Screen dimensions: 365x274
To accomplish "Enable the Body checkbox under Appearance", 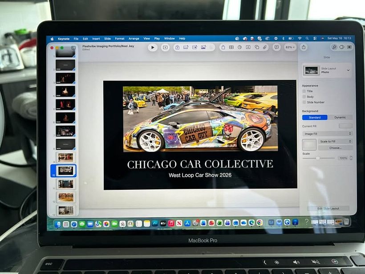I will coord(304,97).
